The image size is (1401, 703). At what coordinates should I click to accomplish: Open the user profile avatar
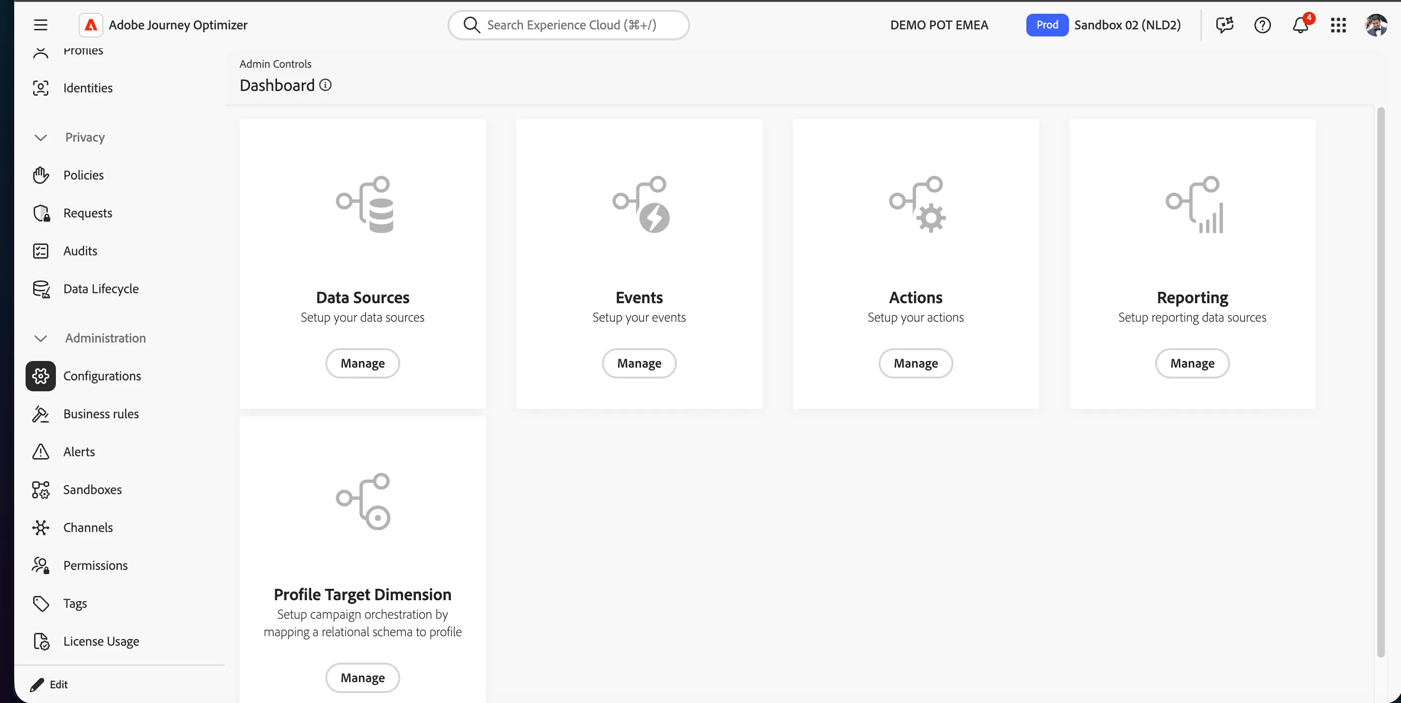pyautogui.click(x=1376, y=25)
